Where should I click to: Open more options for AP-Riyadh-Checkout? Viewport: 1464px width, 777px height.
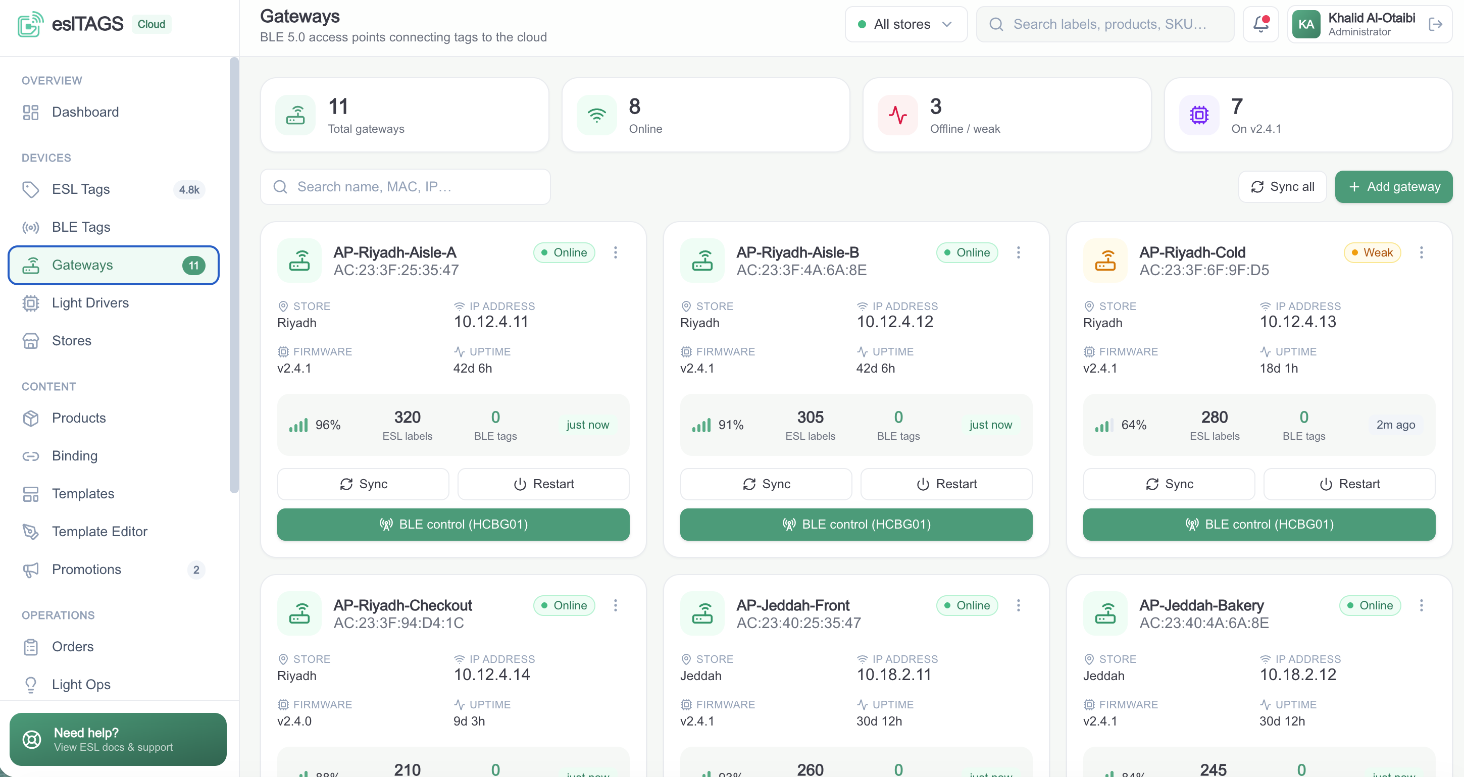click(616, 605)
